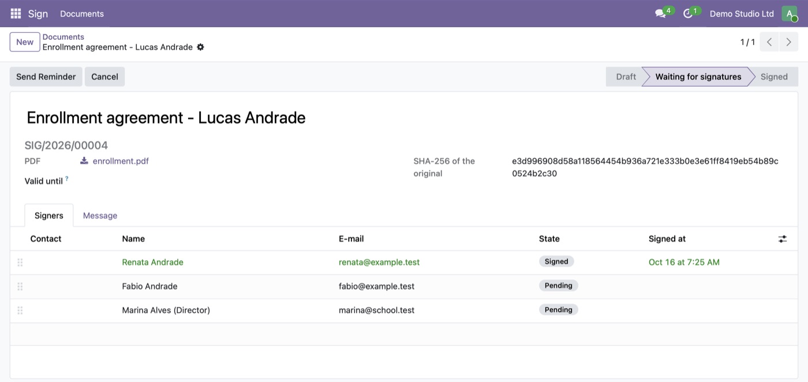The width and height of the screenshot is (808, 382).
Task: Show the Valid until help tooltip
Action: tap(67, 179)
